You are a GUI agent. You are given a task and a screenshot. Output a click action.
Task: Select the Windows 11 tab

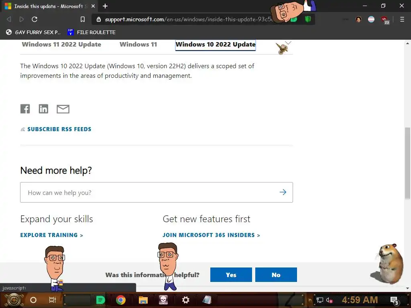(138, 45)
